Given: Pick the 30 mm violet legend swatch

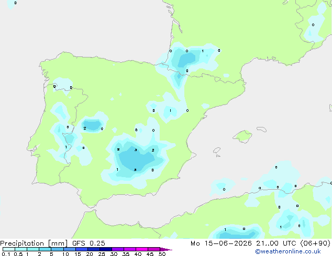Looking at the screenshot, I should click(x=118, y=249).
